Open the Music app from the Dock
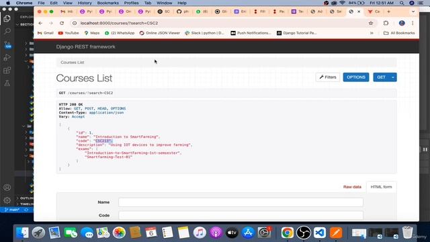 tap(200, 233)
